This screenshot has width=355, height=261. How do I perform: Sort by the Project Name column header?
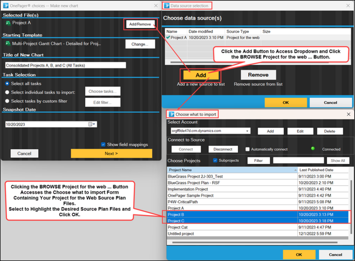click(x=232, y=170)
